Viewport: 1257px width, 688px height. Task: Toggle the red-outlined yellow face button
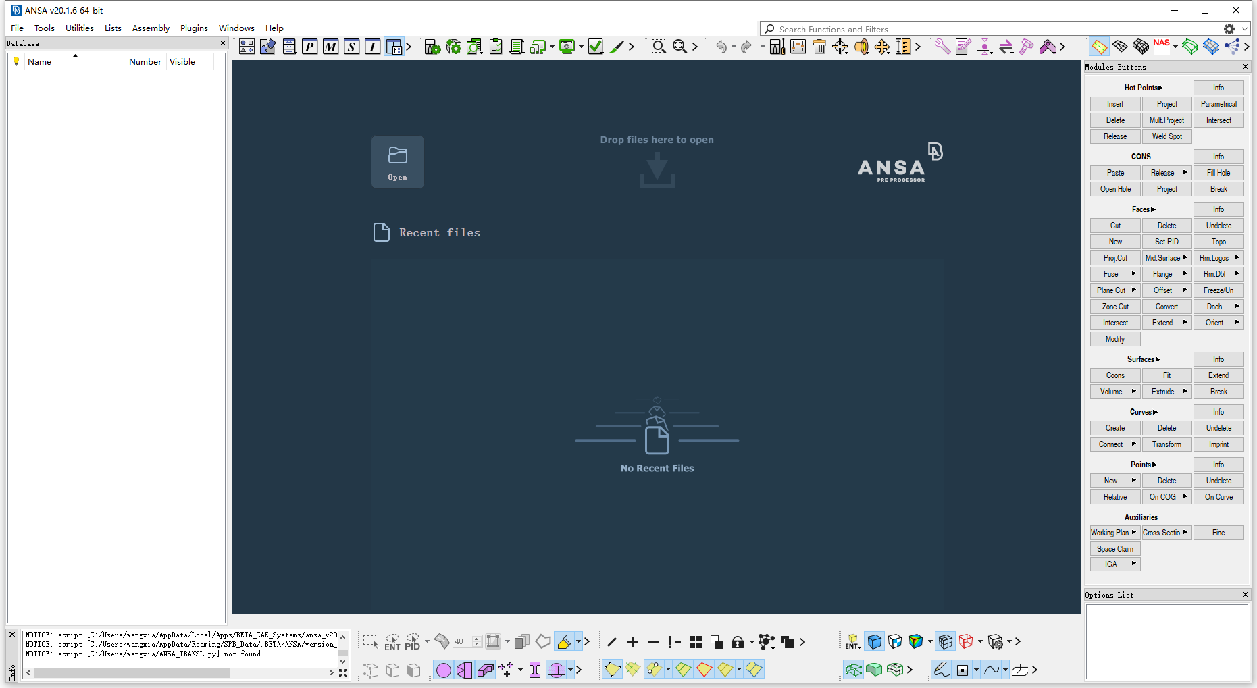click(x=704, y=670)
